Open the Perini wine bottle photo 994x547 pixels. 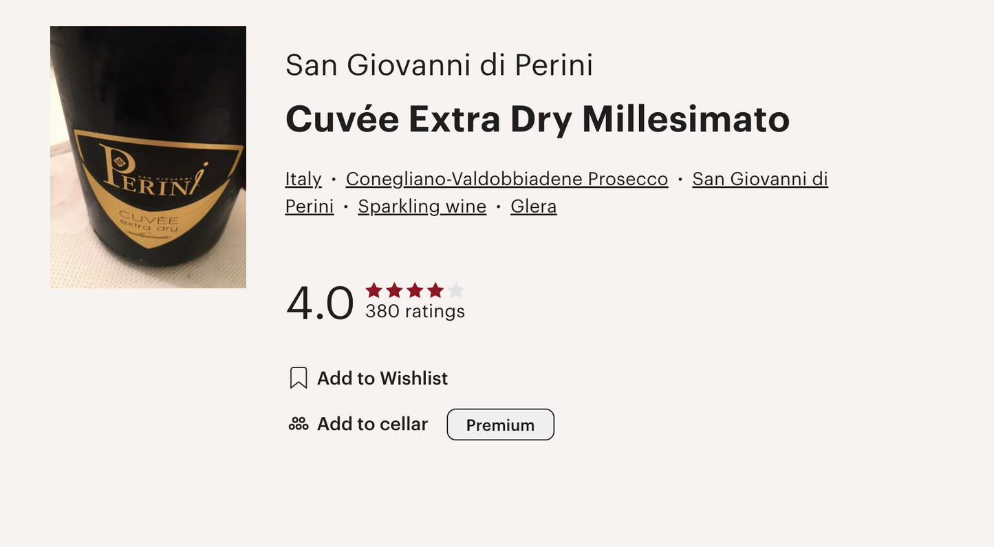tap(148, 157)
